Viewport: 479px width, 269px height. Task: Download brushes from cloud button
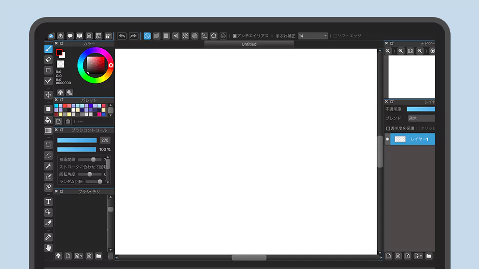pos(58,256)
